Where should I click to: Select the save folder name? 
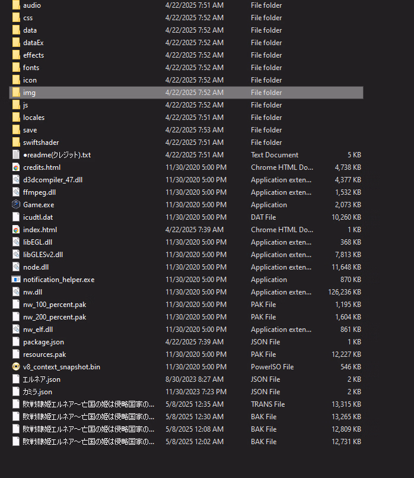point(30,130)
